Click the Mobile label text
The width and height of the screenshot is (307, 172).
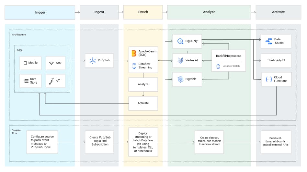tap(33, 63)
